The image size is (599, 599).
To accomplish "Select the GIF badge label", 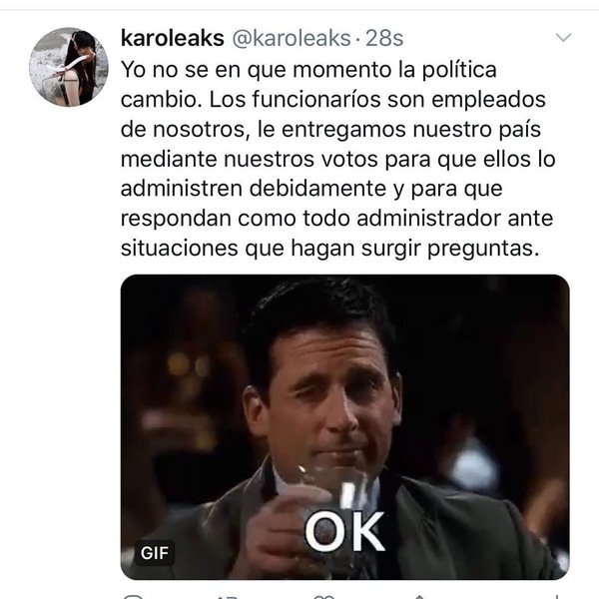I will pyautogui.click(x=155, y=553).
